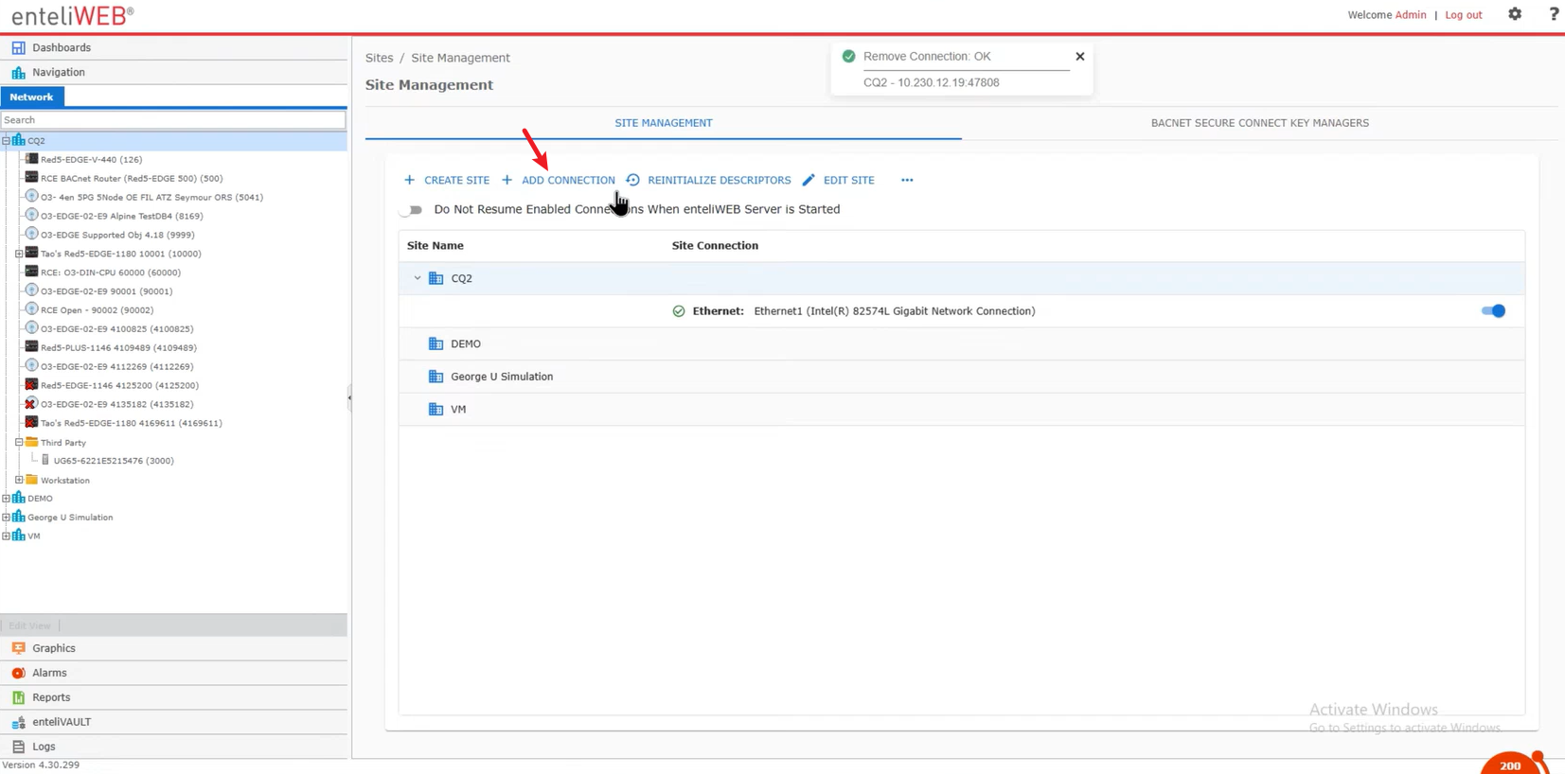Screen dimensions: 1565x774
Task: Expand the VM tree node
Action: click(x=6, y=536)
